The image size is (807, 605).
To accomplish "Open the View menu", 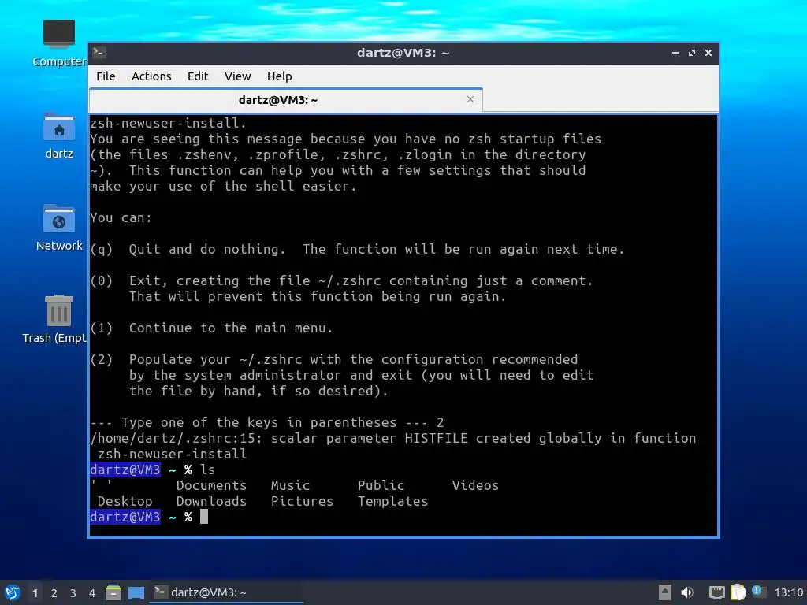I will pyautogui.click(x=237, y=76).
